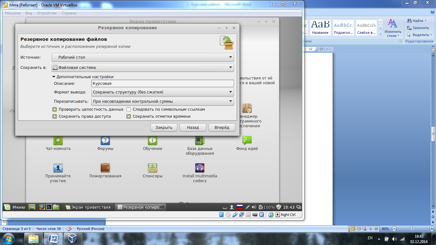This screenshot has width=436, height=245.
Task: Click the update manager shield icon
Action: [279, 207]
